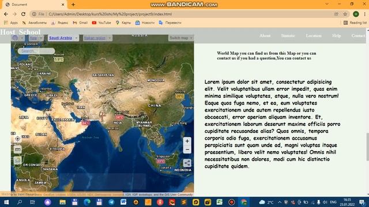Open the Statistic nav link
The image size is (369, 207).
coord(288,36)
